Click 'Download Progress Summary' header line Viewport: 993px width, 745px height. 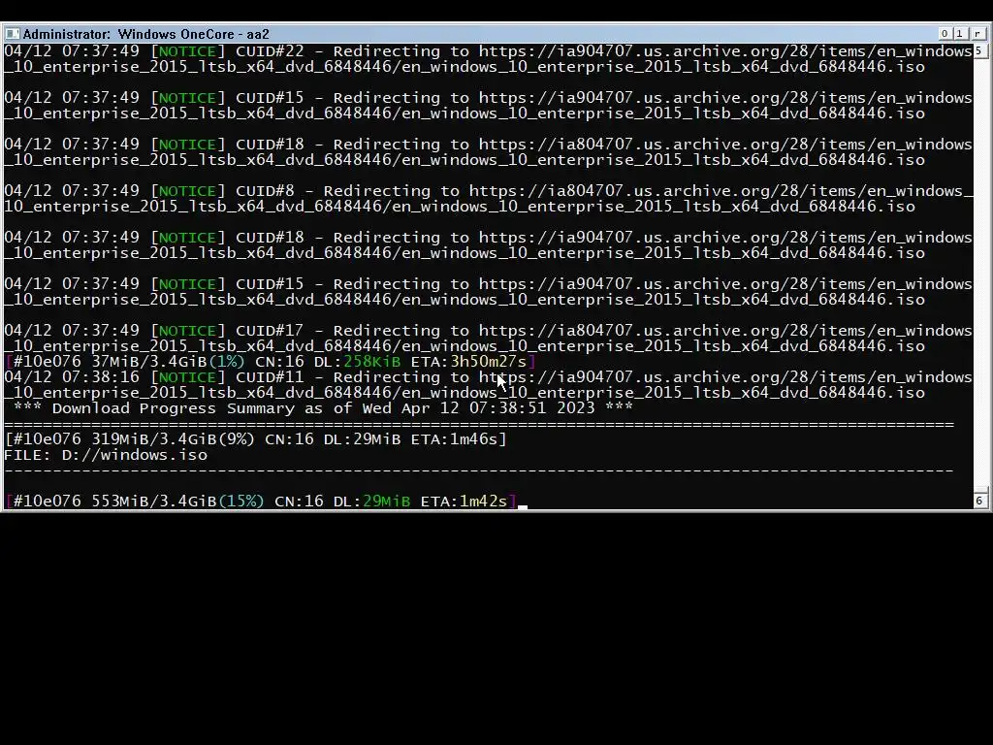[x=323, y=408]
